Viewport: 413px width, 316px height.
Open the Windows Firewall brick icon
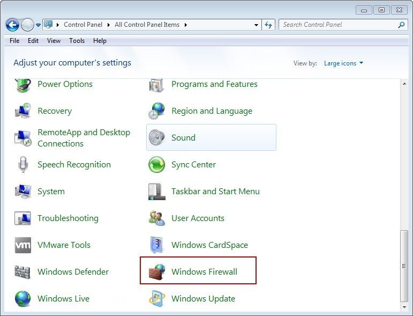click(x=156, y=271)
